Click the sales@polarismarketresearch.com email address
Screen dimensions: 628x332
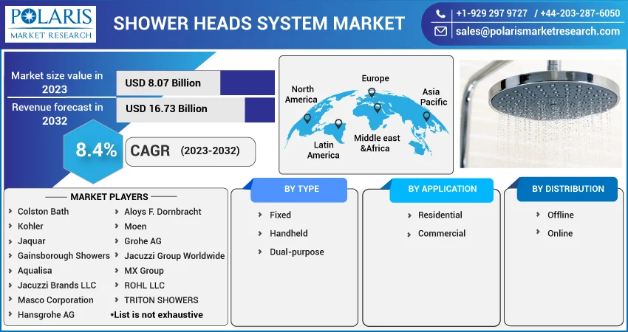[538, 31]
